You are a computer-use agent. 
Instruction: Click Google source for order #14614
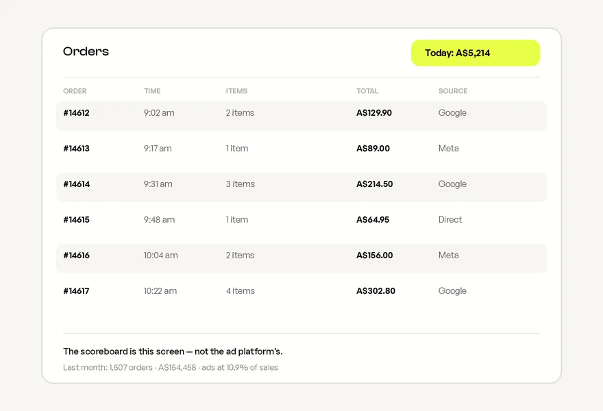coord(452,184)
